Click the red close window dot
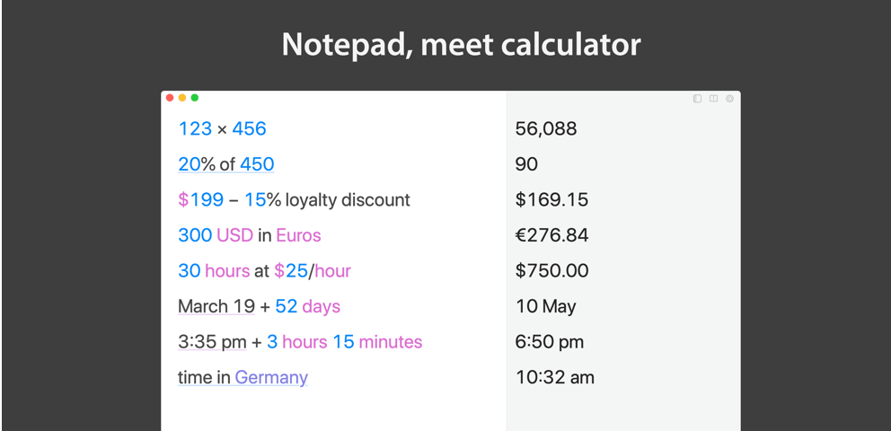This screenshot has width=891, height=431. [170, 98]
